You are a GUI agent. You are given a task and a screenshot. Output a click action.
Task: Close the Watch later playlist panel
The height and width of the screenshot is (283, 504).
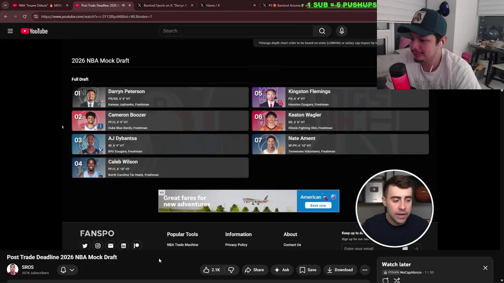coord(485,268)
